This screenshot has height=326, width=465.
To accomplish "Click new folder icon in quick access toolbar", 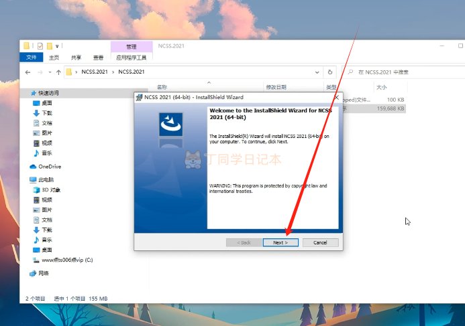I will pyautogui.click(x=49, y=46).
